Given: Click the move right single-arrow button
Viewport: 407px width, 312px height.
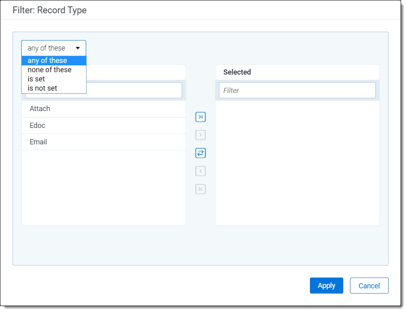Looking at the screenshot, I should coord(200,135).
